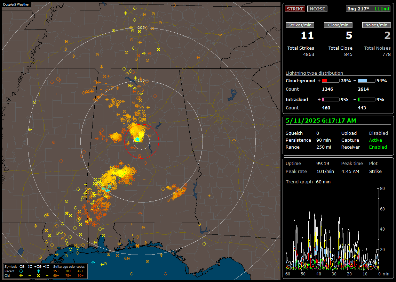Click the Range value 250 mi
Image resolution: width=396 pixels, height=282 pixels.
click(324, 147)
